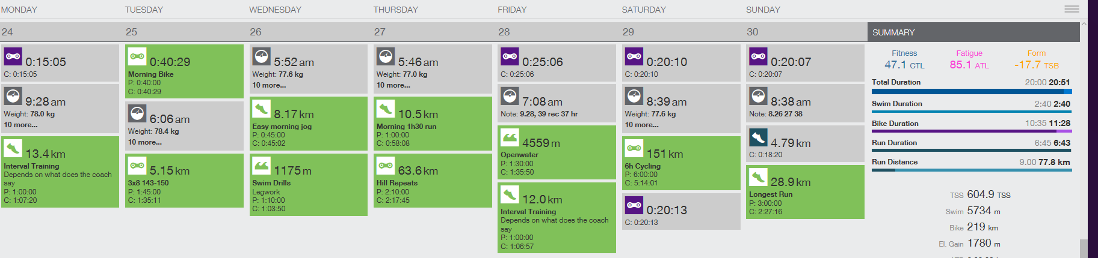Screen dimensions: 1098x258
Task: Click the Fitness 47.1 CTL value
Action: coord(904,65)
